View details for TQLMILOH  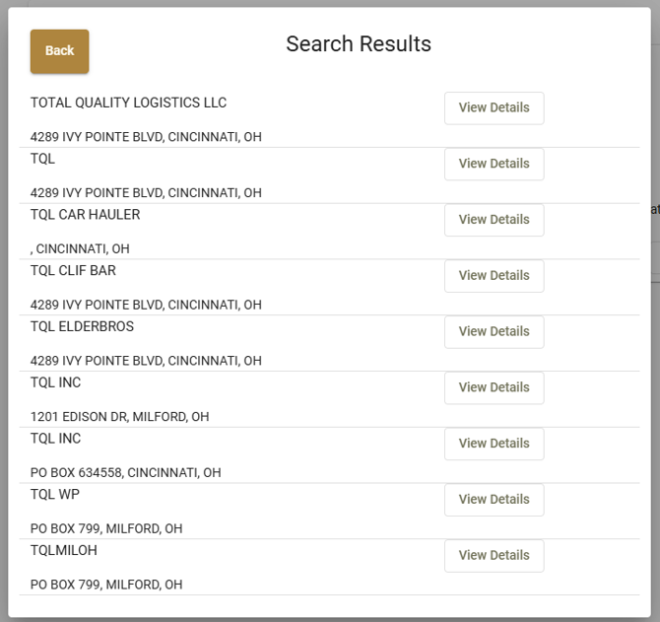point(495,556)
